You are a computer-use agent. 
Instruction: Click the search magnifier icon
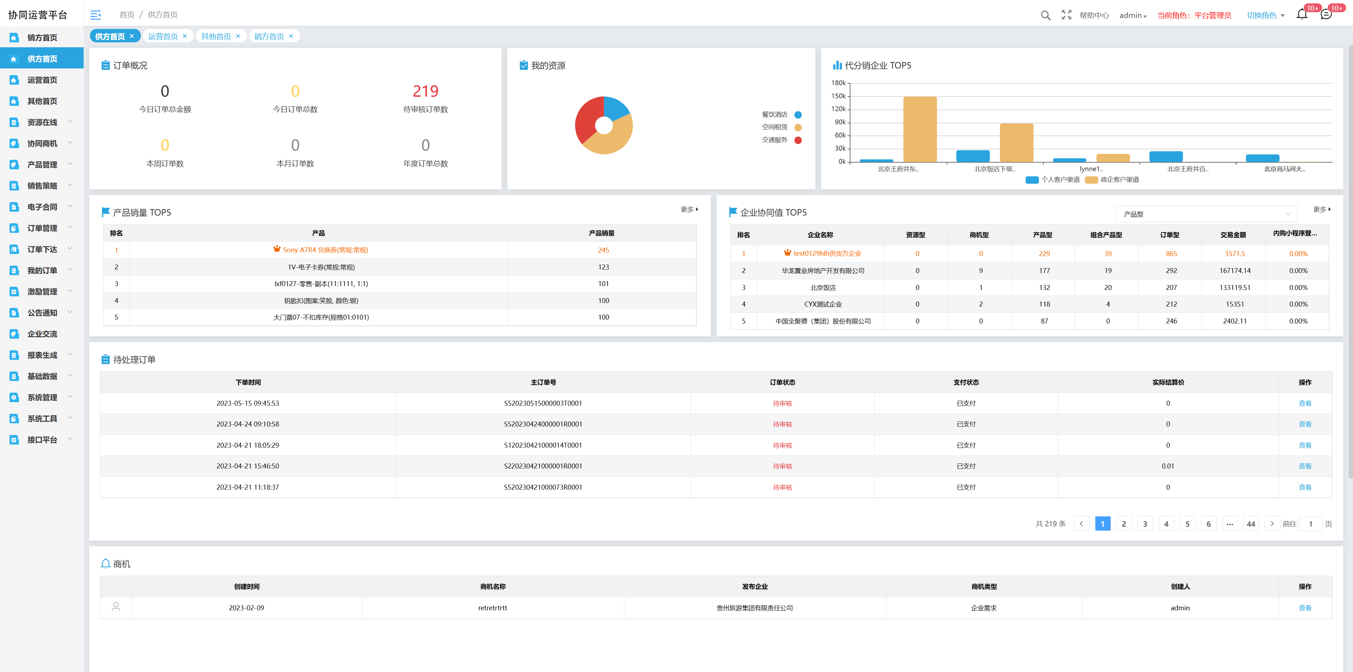click(1045, 15)
